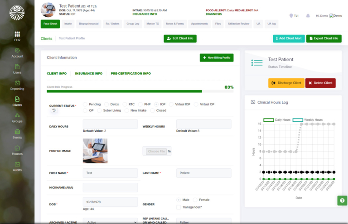Click the Add Client Alert button

(x=289, y=38)
